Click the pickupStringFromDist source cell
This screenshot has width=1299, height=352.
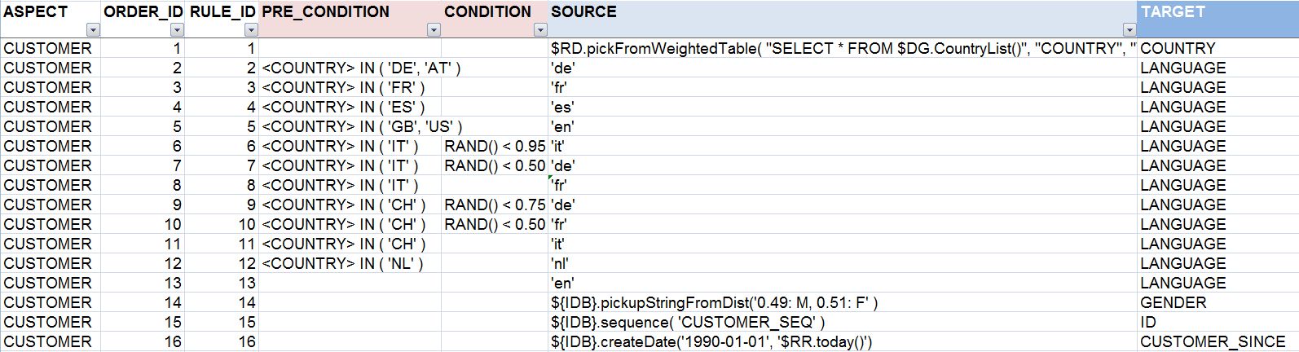point(843,302)
